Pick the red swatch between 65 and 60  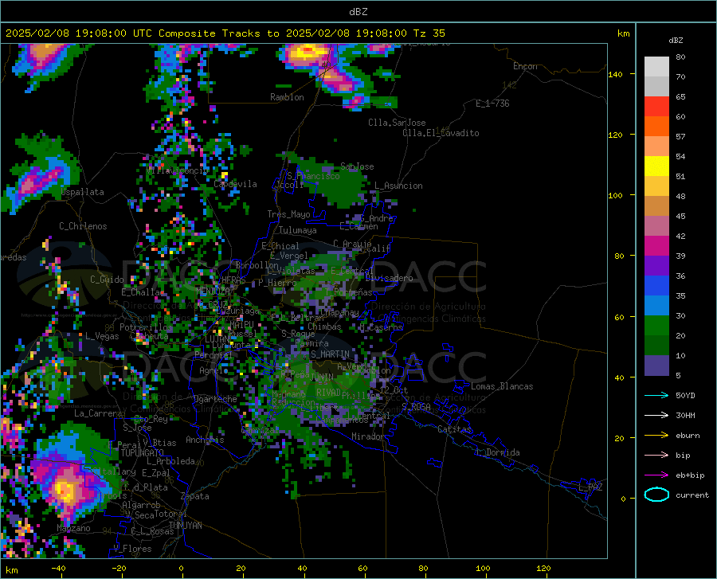pos(656,107)
